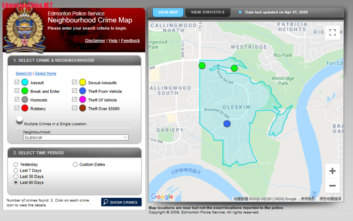353x221 pixels.
Task: Switch to the View Statistics tab
Action: tap(207, 12)
